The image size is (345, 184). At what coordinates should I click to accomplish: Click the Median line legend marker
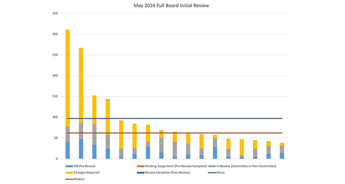tap(69, 178)
